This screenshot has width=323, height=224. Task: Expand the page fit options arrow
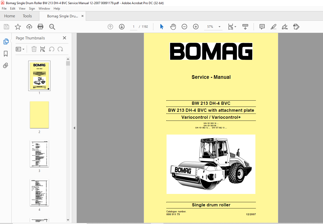point(235,27)
